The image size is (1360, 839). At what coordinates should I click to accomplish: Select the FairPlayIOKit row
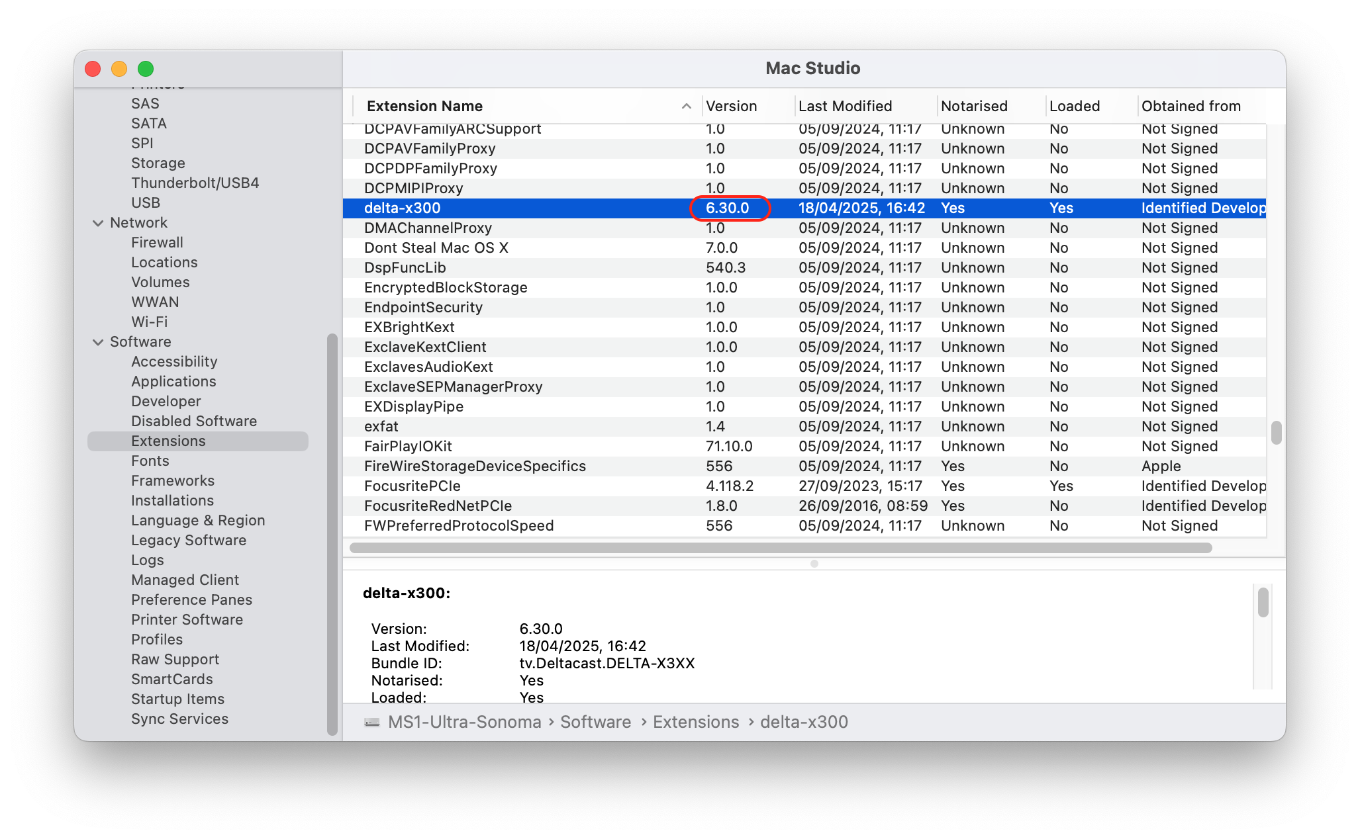[804, 447]
